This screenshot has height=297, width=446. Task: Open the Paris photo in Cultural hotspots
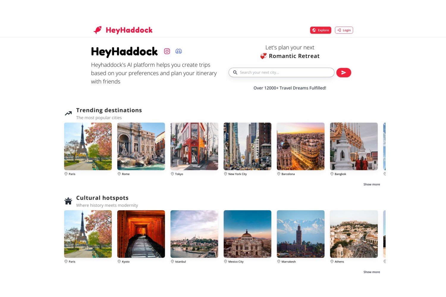point(88,234)
